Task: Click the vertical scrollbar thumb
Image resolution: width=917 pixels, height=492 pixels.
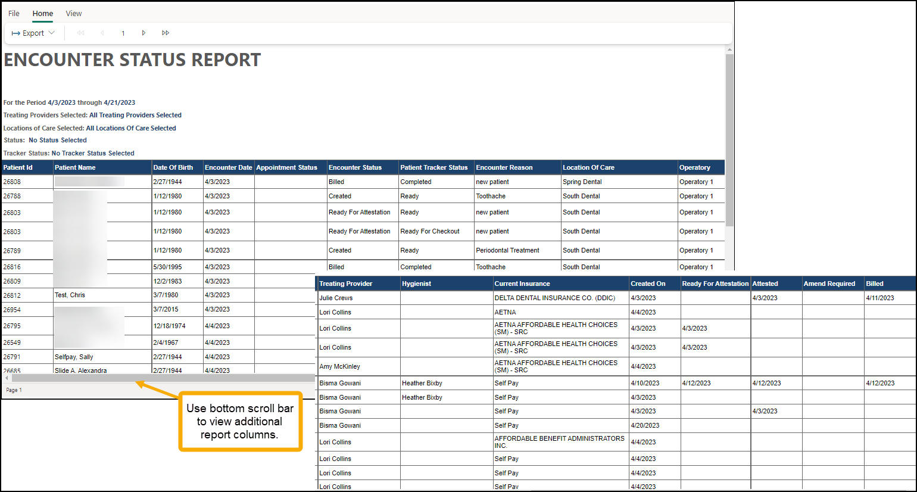Action: click(729, 140)
